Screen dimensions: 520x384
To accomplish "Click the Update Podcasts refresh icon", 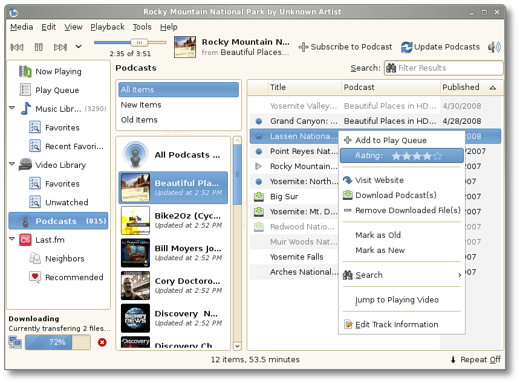I will pyautogui.click(x=407, y=47).
